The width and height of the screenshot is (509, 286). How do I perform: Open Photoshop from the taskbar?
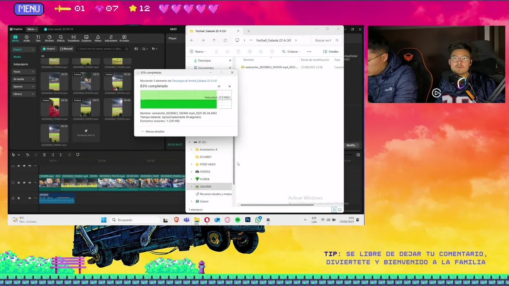click(248, 220)
